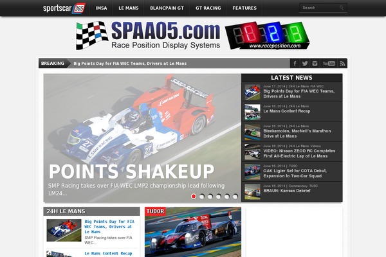Open the BLANCPAIN GT menu
The height and width of the screenshot is (257, 386).
click(167, 8)
